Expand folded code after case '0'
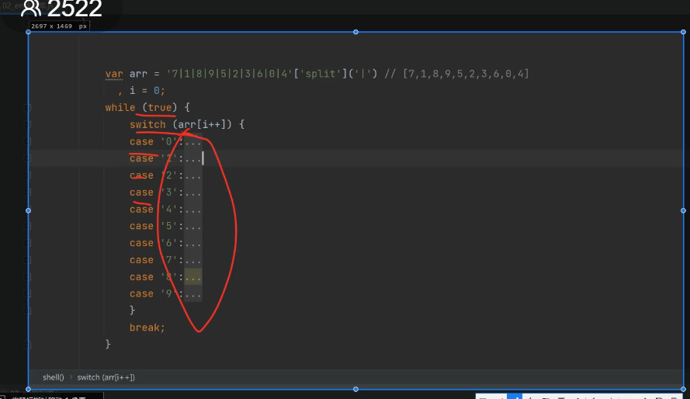This screenshot has height=399, width=690. coord(192,141)
